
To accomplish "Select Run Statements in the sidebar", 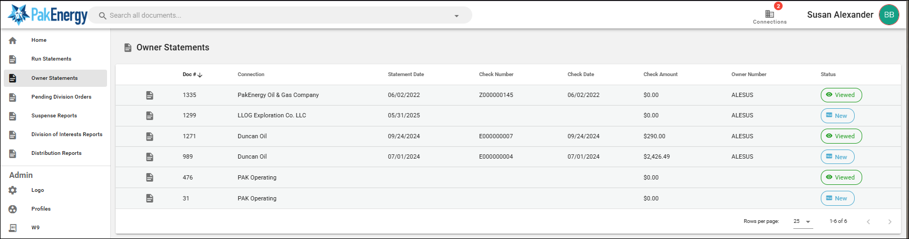I will click(51, 59).
